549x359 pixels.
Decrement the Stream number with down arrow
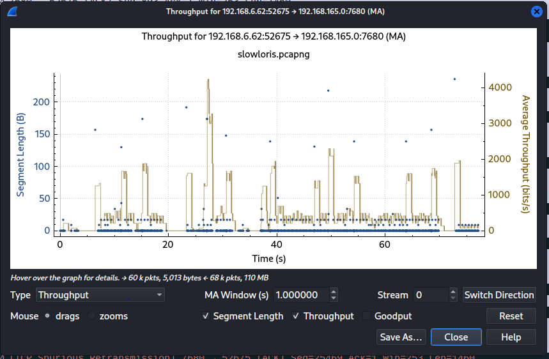tap(453, 299)
